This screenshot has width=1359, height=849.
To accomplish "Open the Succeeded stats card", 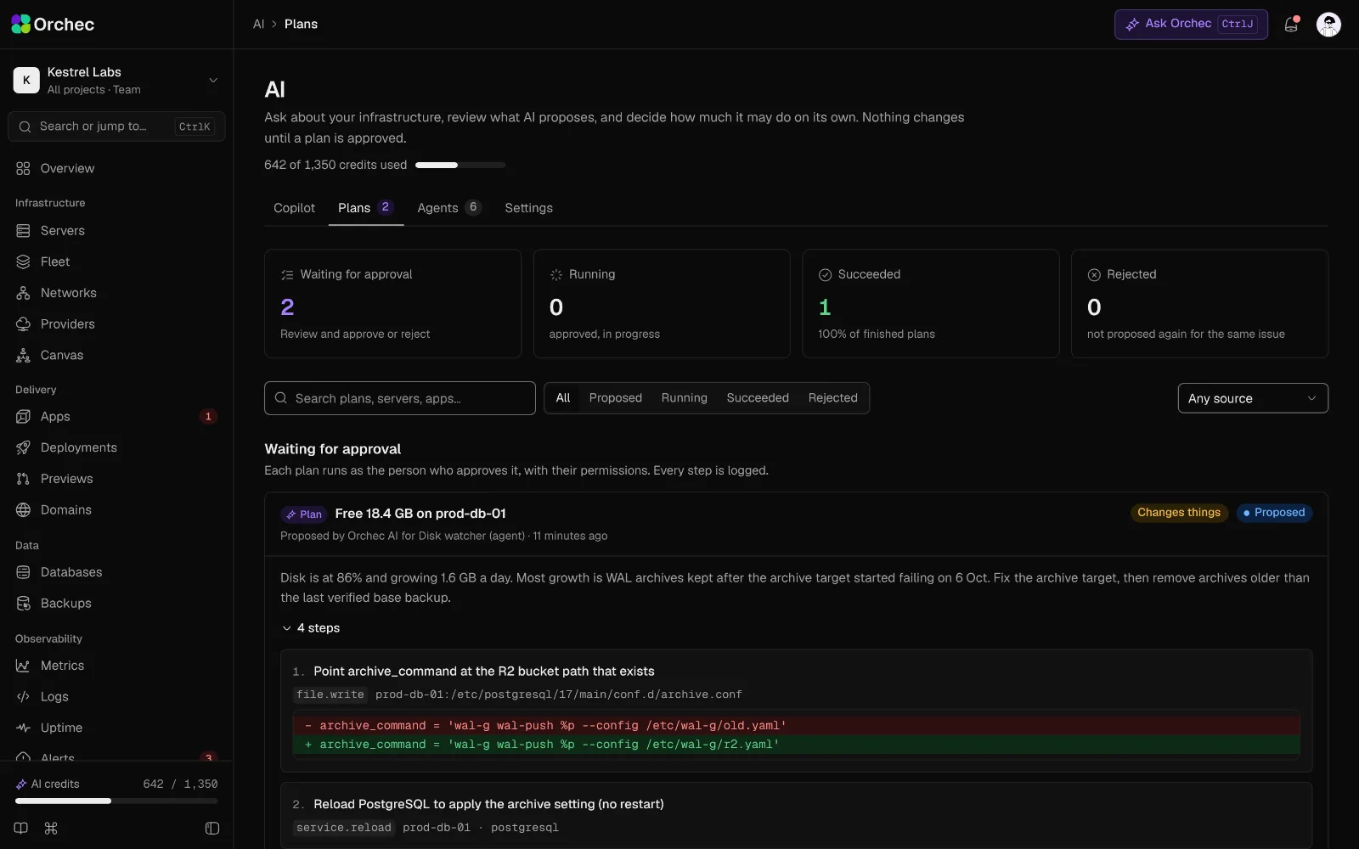I will click(x=931, y=303).
